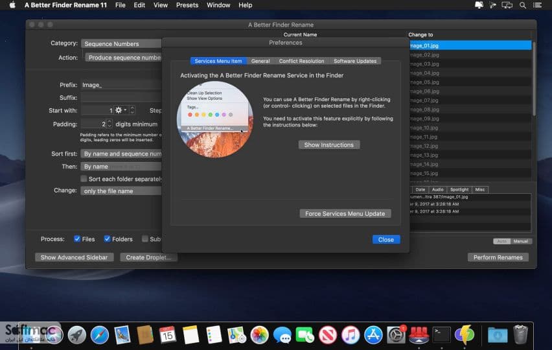The width and height of the screenshot is (552, 350).
Task: Open Terminal from the dock
Action: 441,334
